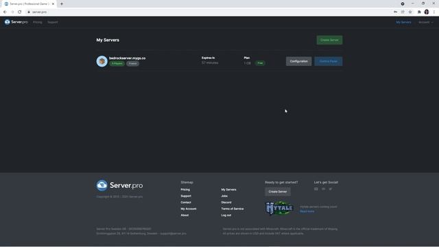This screenshot has height=247, width=439.
Task: Expand the Account dropdown in header
Action: pyautogui.click(x=425, y=22)
